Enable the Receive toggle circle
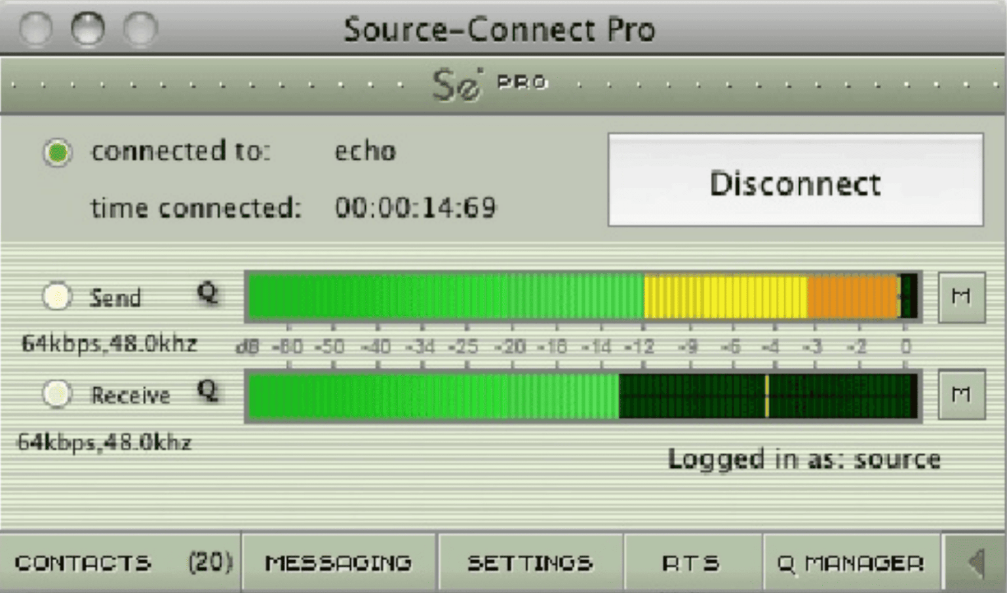The width and height of the screenshot is (1007, 593). (56, 394)
